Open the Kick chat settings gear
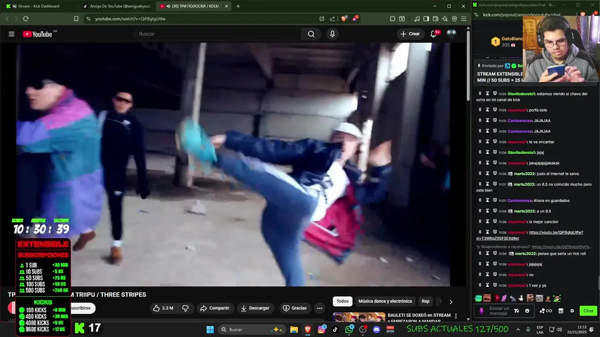Screen dimensions: 600x337 tap(572, 311)
